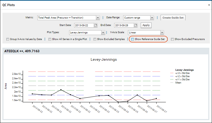Image resolution: width=212 pixels, height=123 pixels.
Task: Click the ATEEQLK ++, 409.7163 heading
Action: coord(22,51)
